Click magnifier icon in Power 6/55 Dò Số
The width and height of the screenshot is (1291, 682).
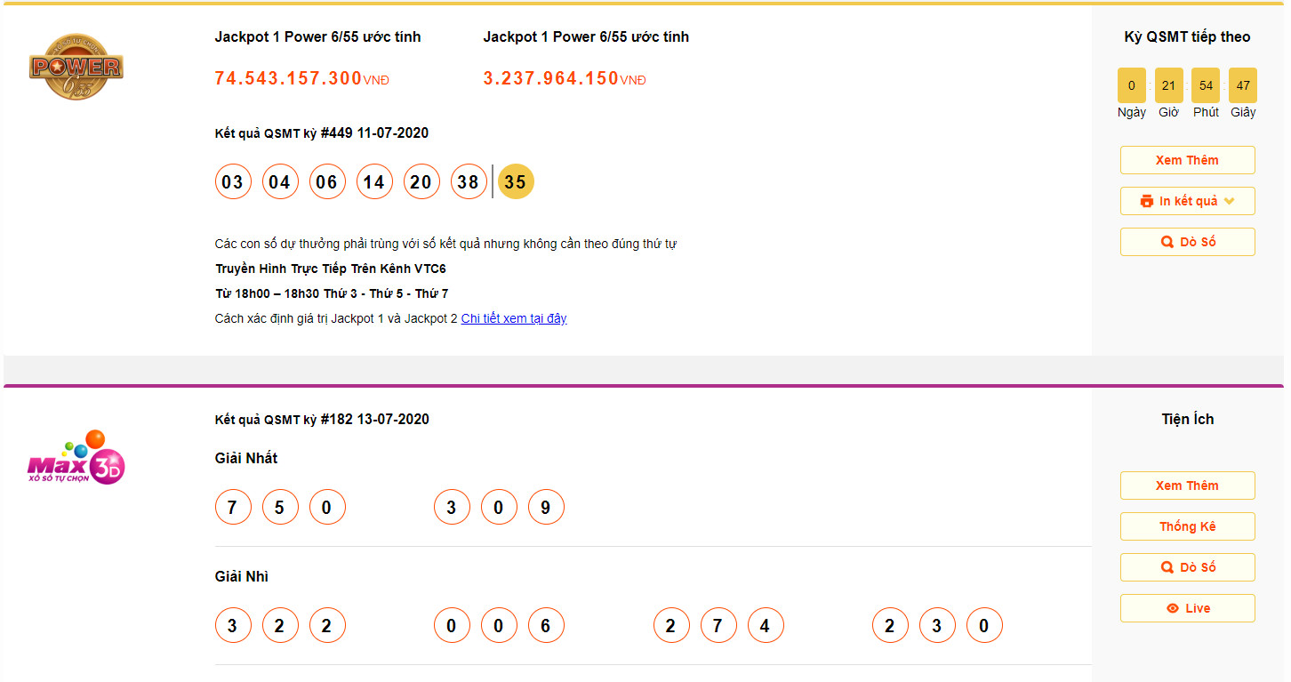coord(1167,242)
